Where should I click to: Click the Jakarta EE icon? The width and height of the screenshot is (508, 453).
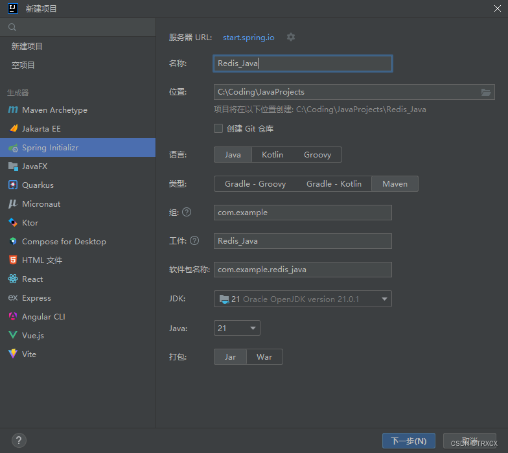click(13, 128)
